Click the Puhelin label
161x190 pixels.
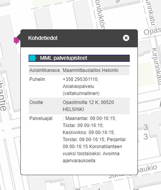[37, 79]
